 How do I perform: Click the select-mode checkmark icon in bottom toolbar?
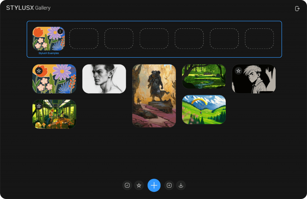coord(127,185)
